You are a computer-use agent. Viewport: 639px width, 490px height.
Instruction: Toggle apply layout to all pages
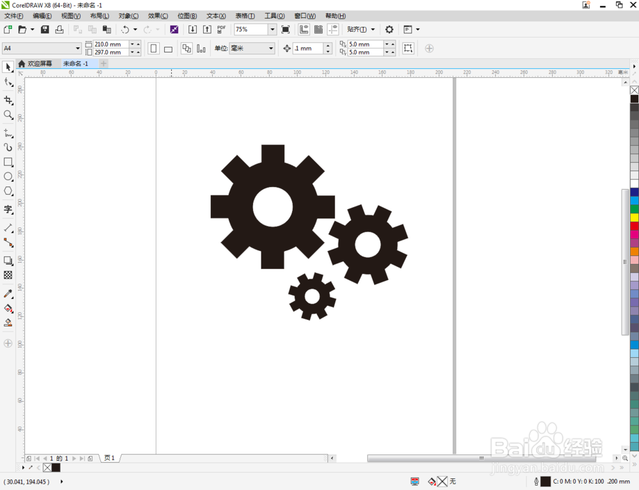click(x=187, y=49)
